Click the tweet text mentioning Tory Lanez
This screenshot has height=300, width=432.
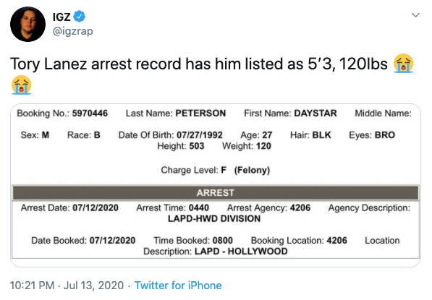pos(199,64)
